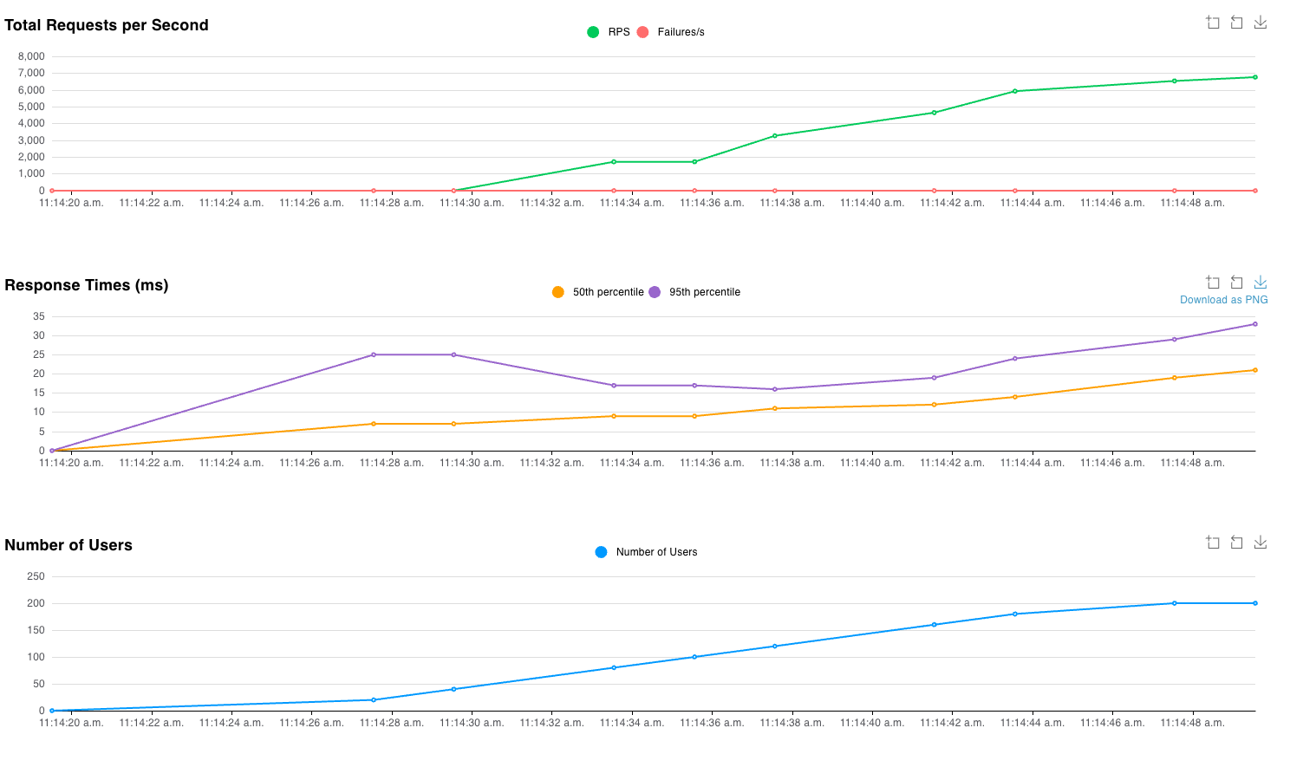1290x780 pixels.
Task: Click '11:14:48 a.m.' under Number of Users chart
Action: (x=1193, y=723)
